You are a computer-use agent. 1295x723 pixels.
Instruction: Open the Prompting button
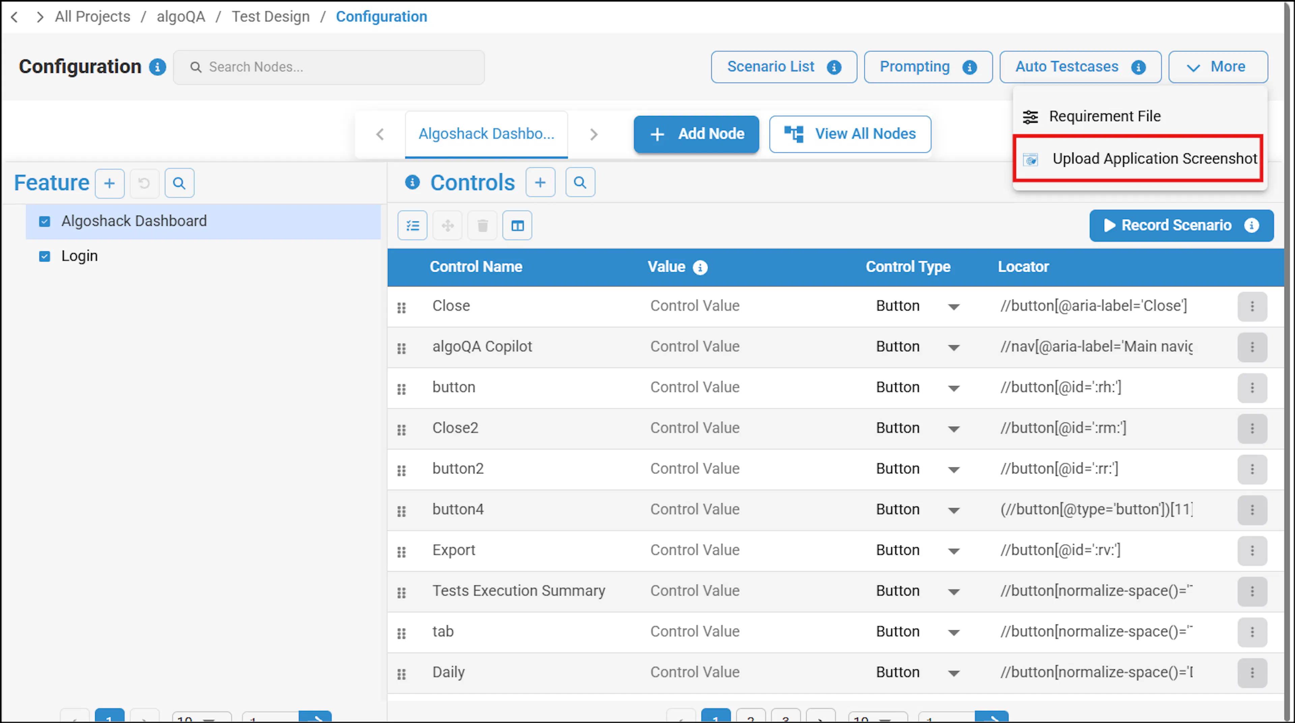[928, 67]
